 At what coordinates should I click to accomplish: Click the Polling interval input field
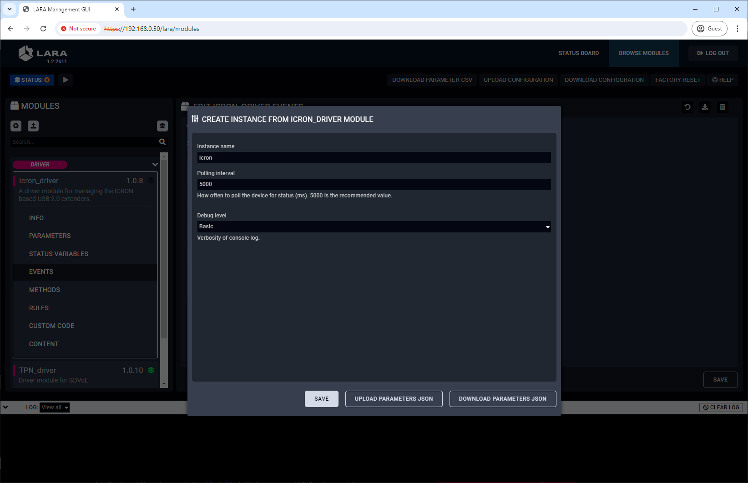pyautogui.click(x=374, y=184)
